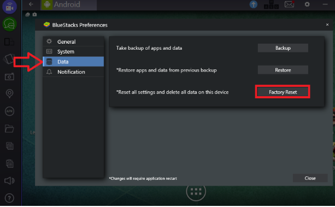
Task: Click the volume speaker icon
Action: (9, 181)
